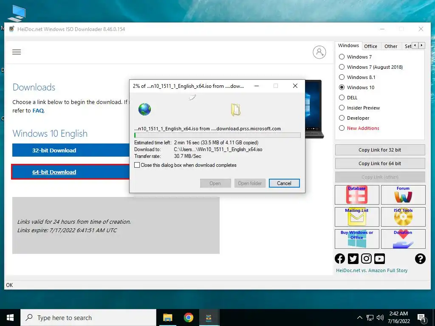This screenshot has height=326, width=435.
Task: Open the Donation tile
Action: click(x=403, y=239)
